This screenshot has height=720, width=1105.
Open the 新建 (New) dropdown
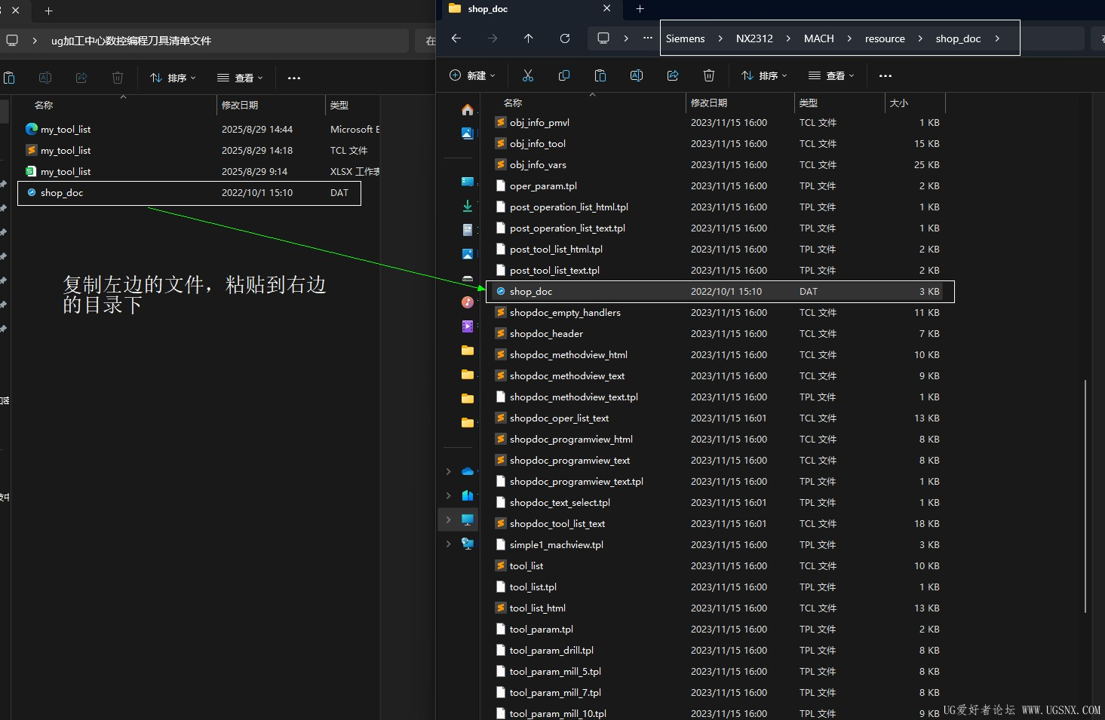click(473, 75)
